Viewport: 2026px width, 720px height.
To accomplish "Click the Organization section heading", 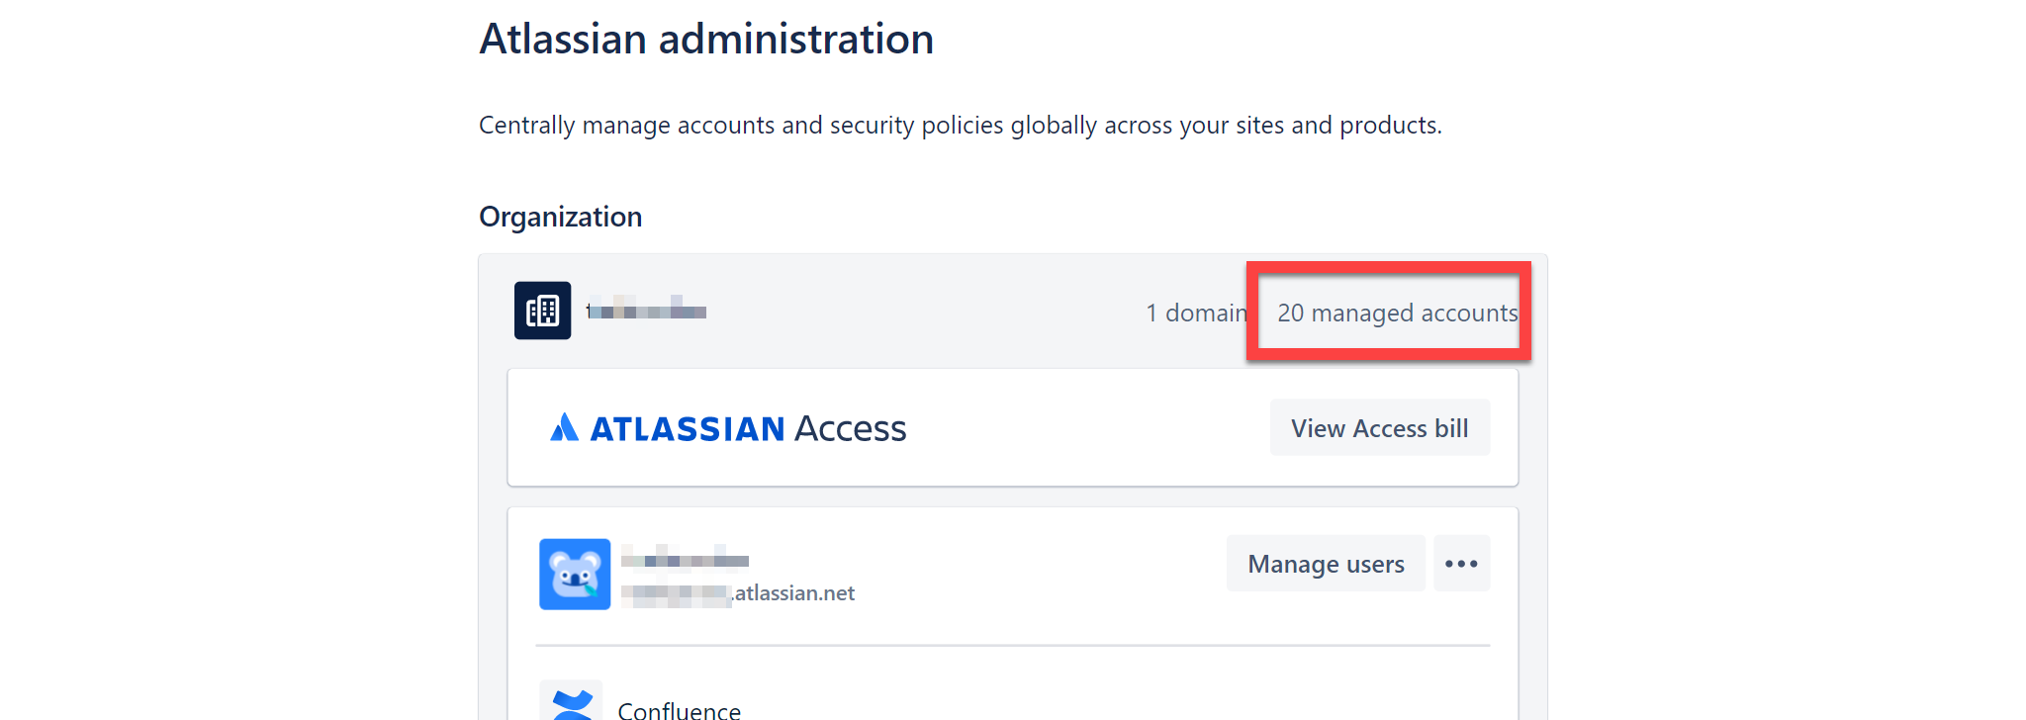I will 561,217.
